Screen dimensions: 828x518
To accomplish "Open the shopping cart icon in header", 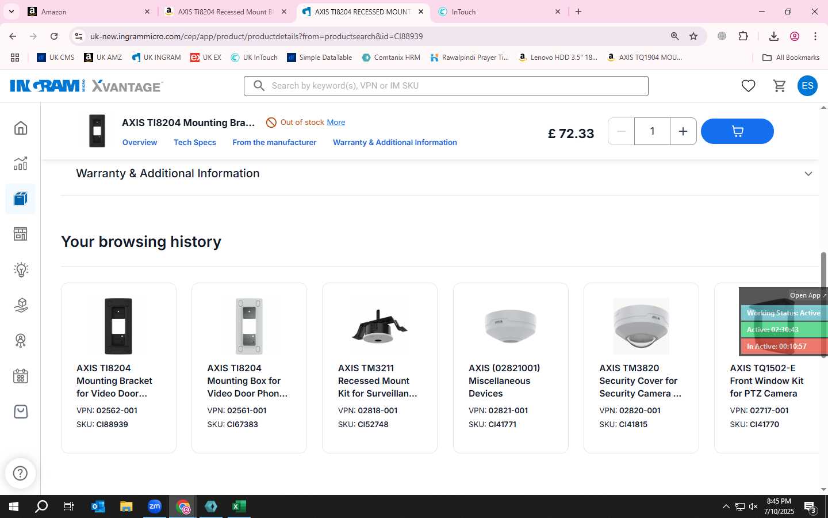I will 779,86.
